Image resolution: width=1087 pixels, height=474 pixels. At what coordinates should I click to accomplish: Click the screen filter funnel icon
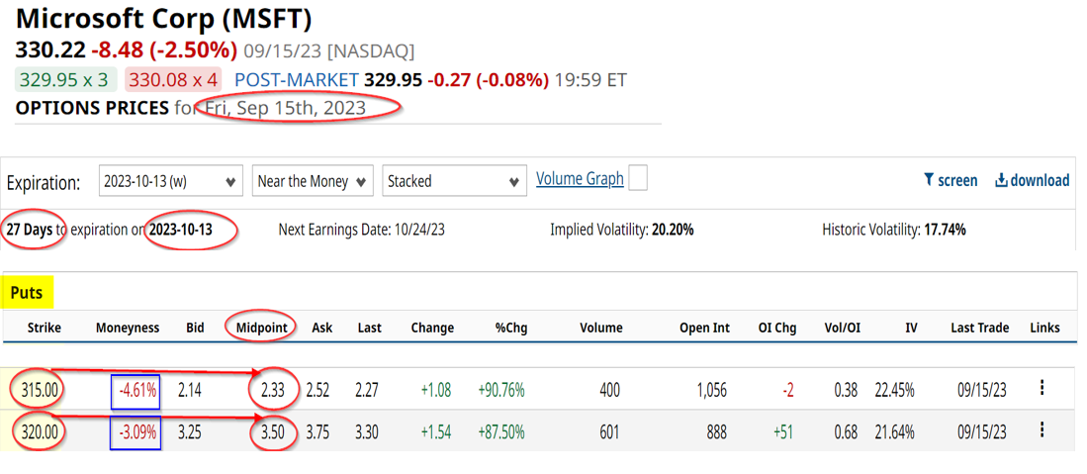pyautogui.click(x=929, y=180)
